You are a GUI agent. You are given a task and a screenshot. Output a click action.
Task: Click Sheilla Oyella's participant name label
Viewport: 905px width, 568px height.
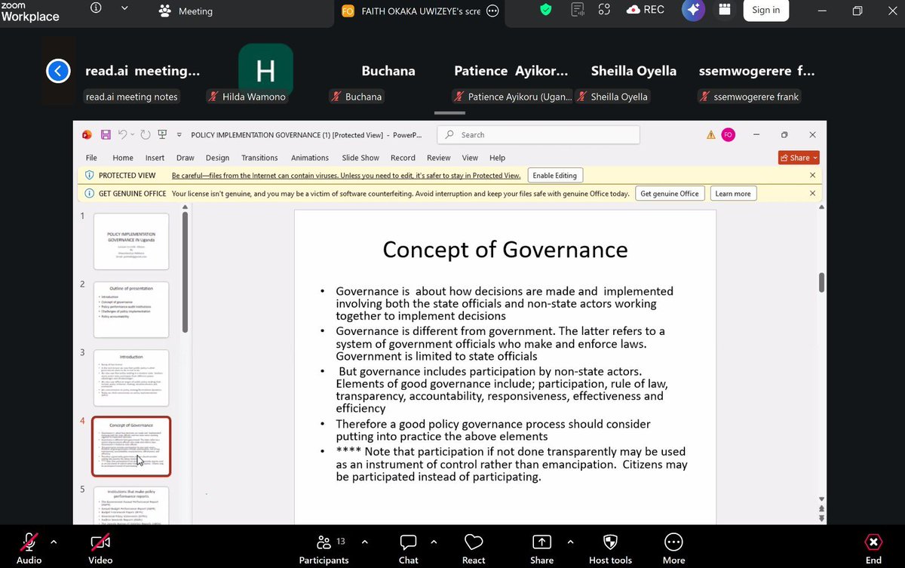612,97
